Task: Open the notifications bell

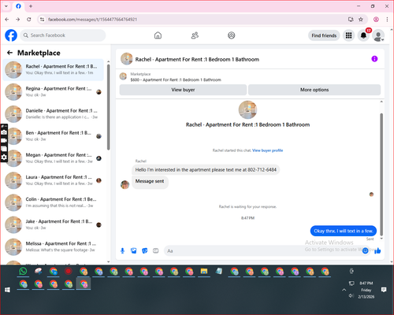Action: click(363, 35)
